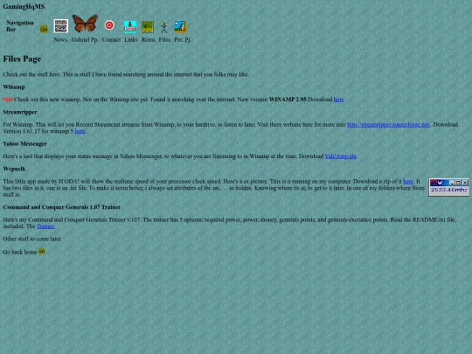Click the Streamripper section heading
472x354 pixels.
tap(20, 112)
